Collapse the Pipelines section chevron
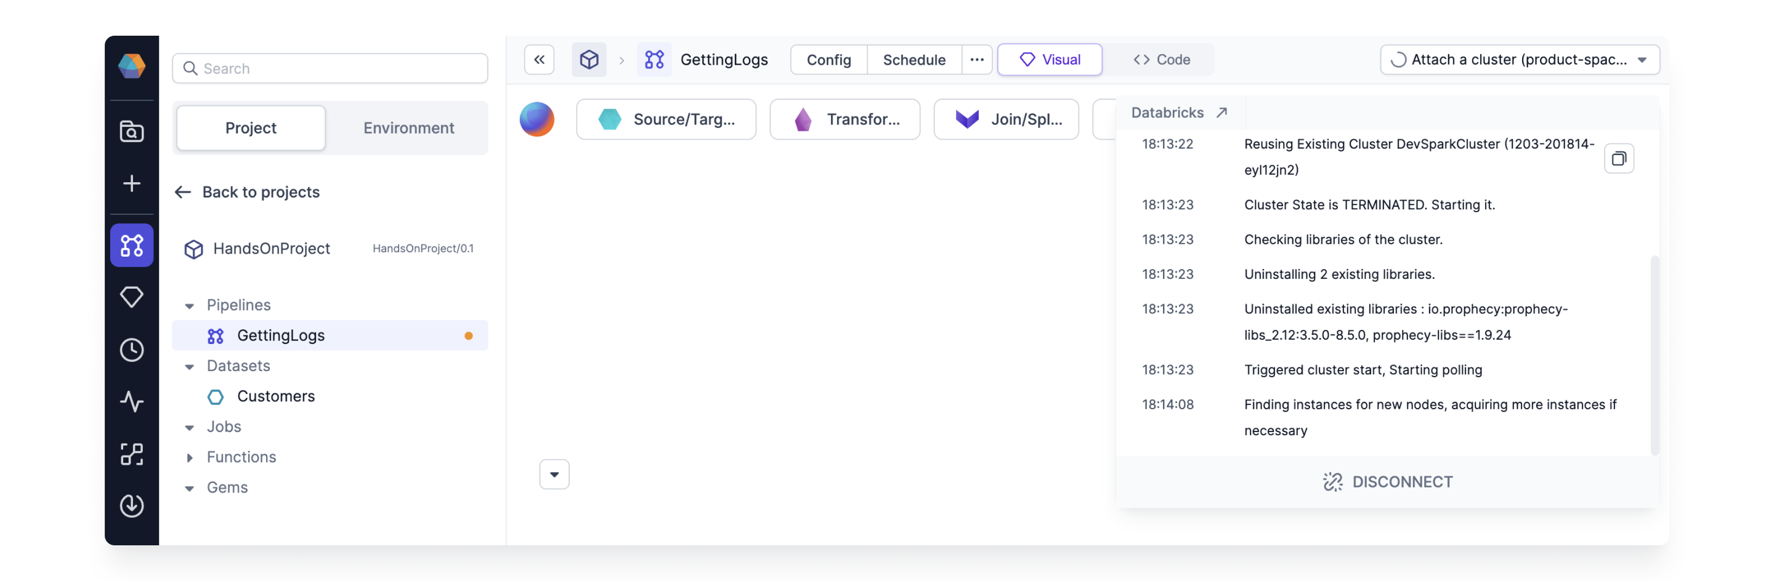 (190, 305)
